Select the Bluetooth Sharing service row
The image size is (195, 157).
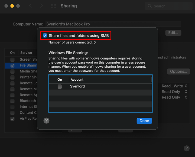(x=21, y=101)
